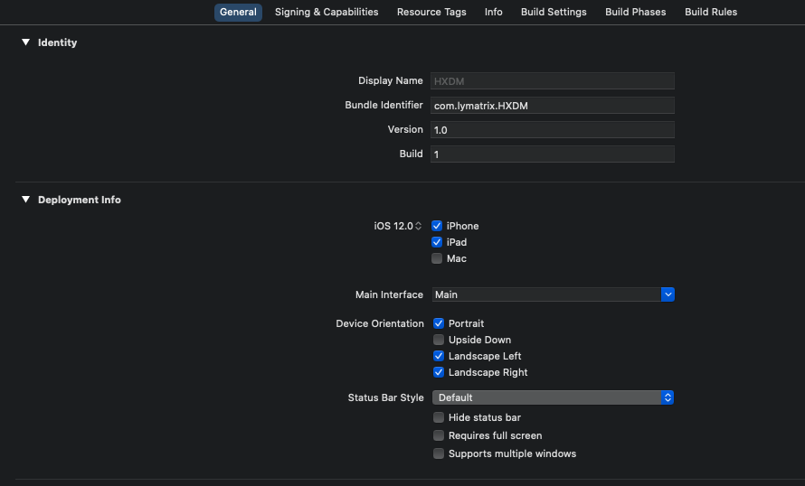The image size is (805, 486).
Task: Click the Version label
Action: (x=405, y=130)
